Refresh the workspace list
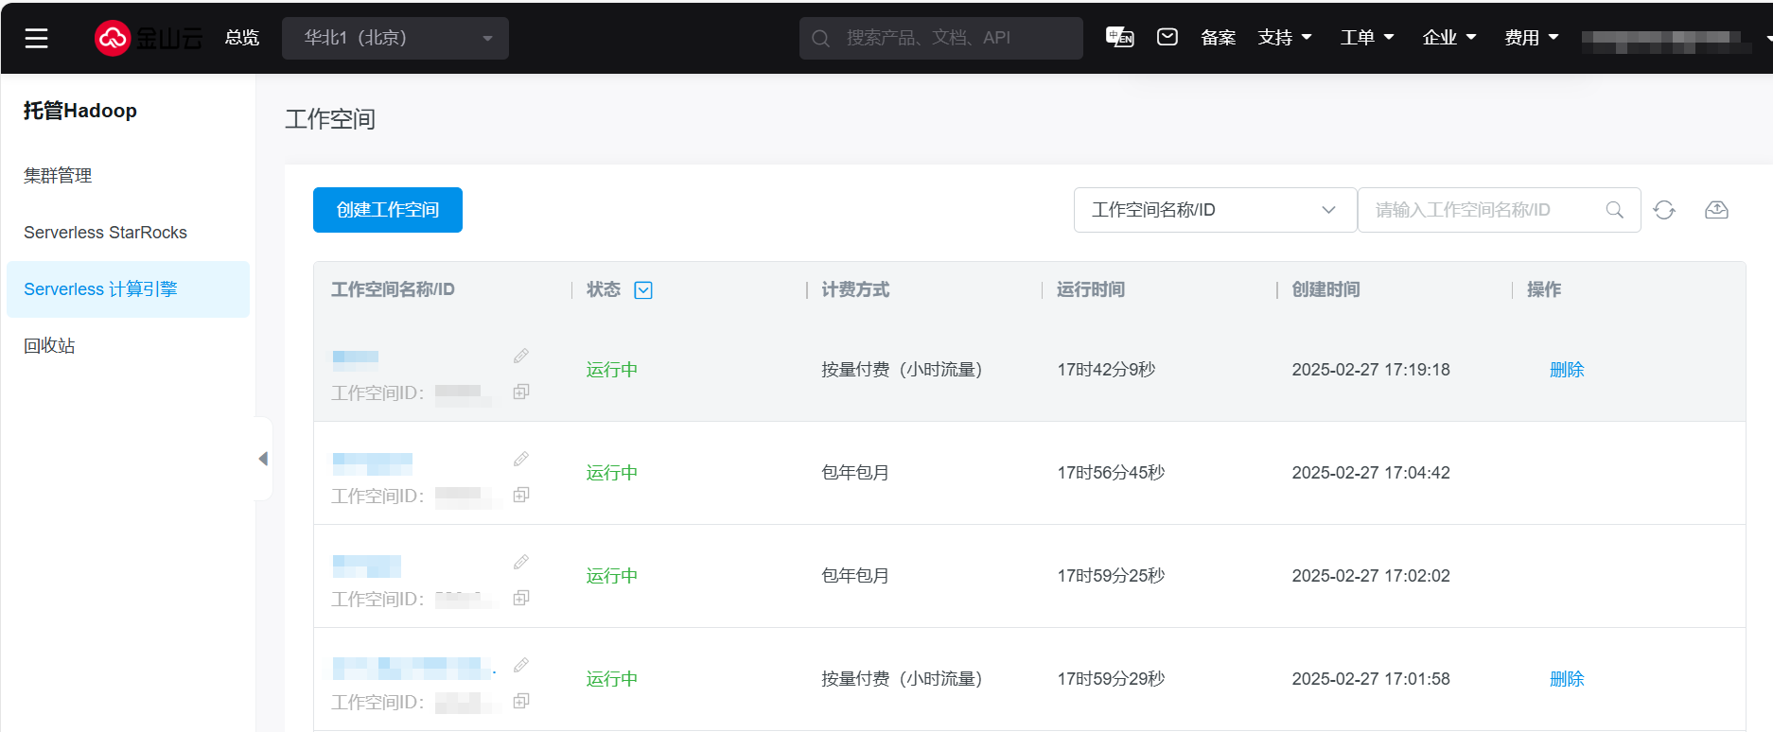Viewport: 1773px width, 732px height. point(1664,210)
